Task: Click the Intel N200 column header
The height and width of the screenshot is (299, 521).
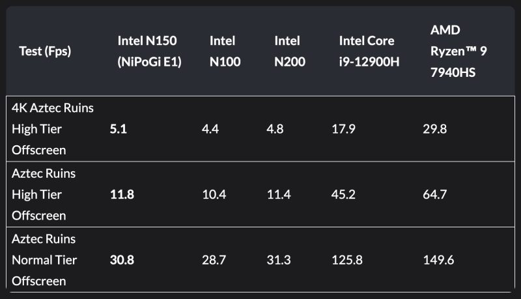Action: point(287,51)
